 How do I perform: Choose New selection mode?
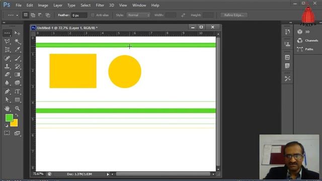point(26,15)
